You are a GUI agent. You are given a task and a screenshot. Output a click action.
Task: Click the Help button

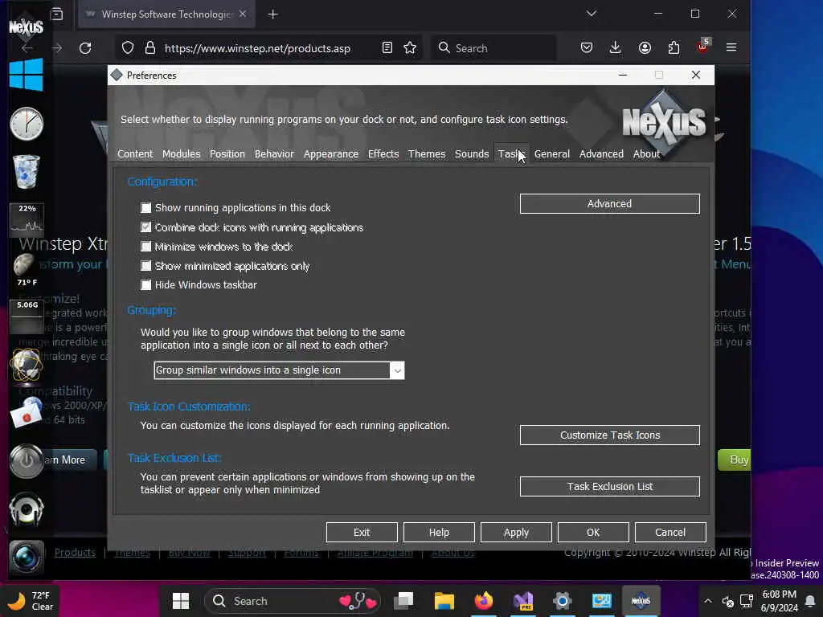point(439,532)
